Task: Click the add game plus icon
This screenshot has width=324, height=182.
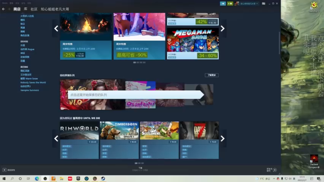Action: [x=4, y=170]
